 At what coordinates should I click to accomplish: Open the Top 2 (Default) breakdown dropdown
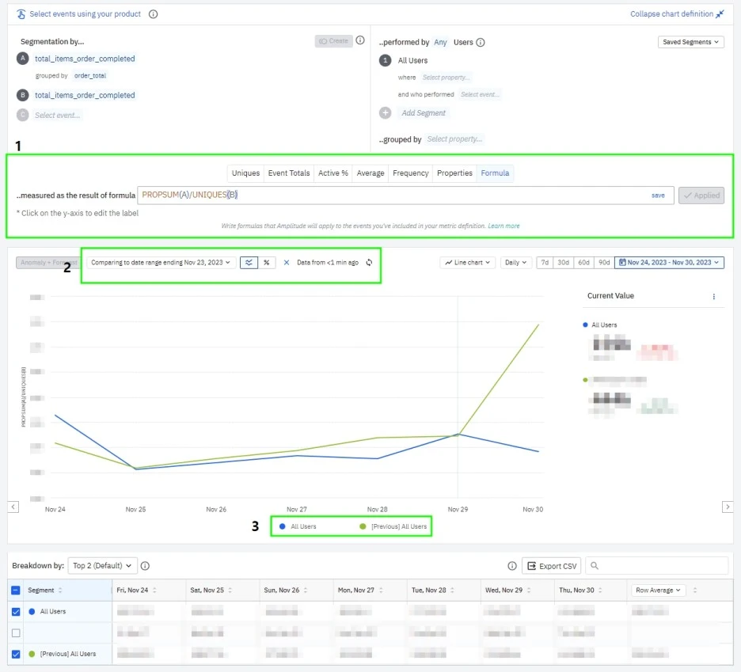coord(101,565)
